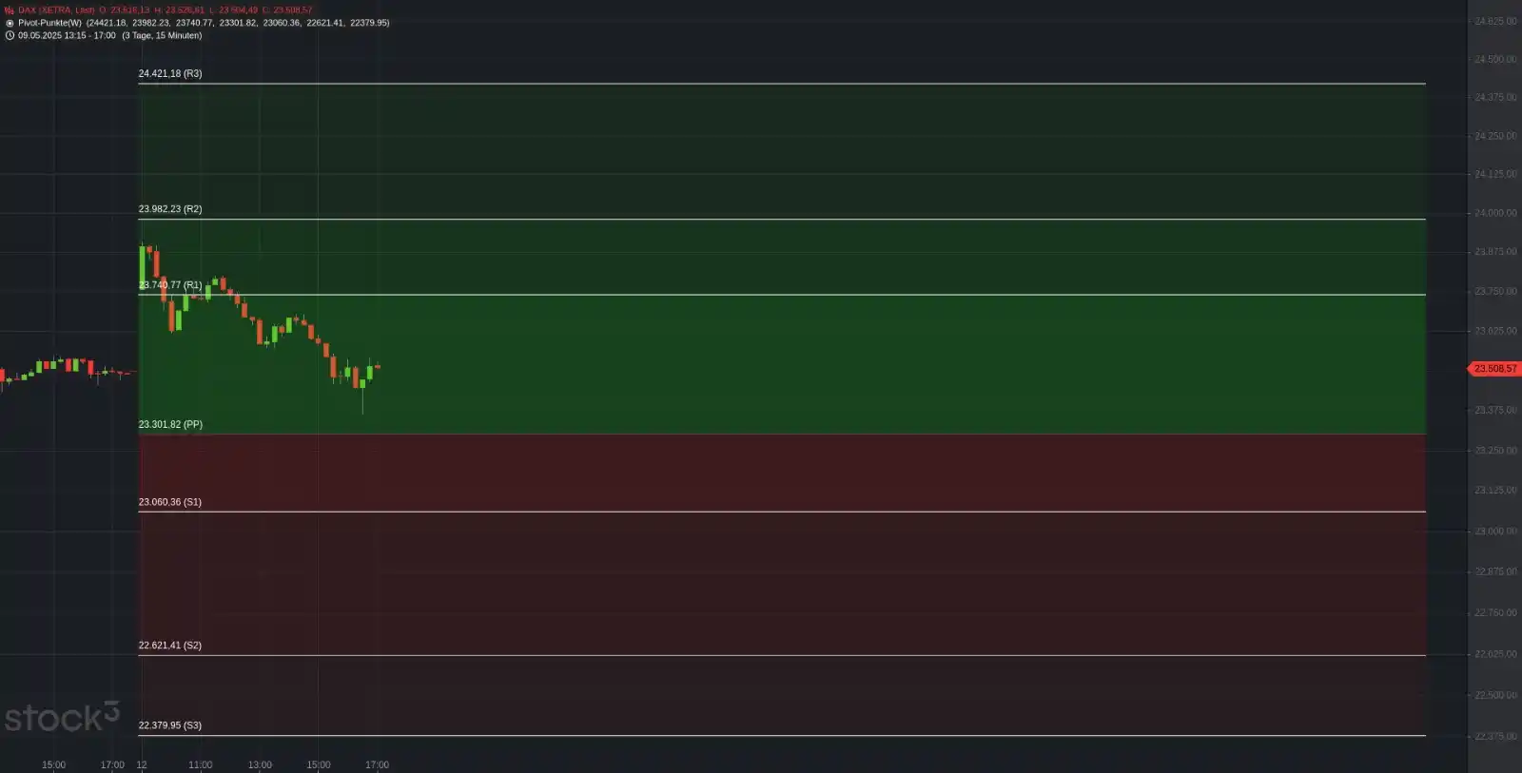
Task: Click the stock3 watermark logo
Action: [62, 717]
